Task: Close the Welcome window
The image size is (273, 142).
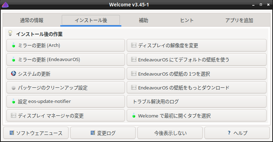Action: pyautogui.click(x=268, y=5)
